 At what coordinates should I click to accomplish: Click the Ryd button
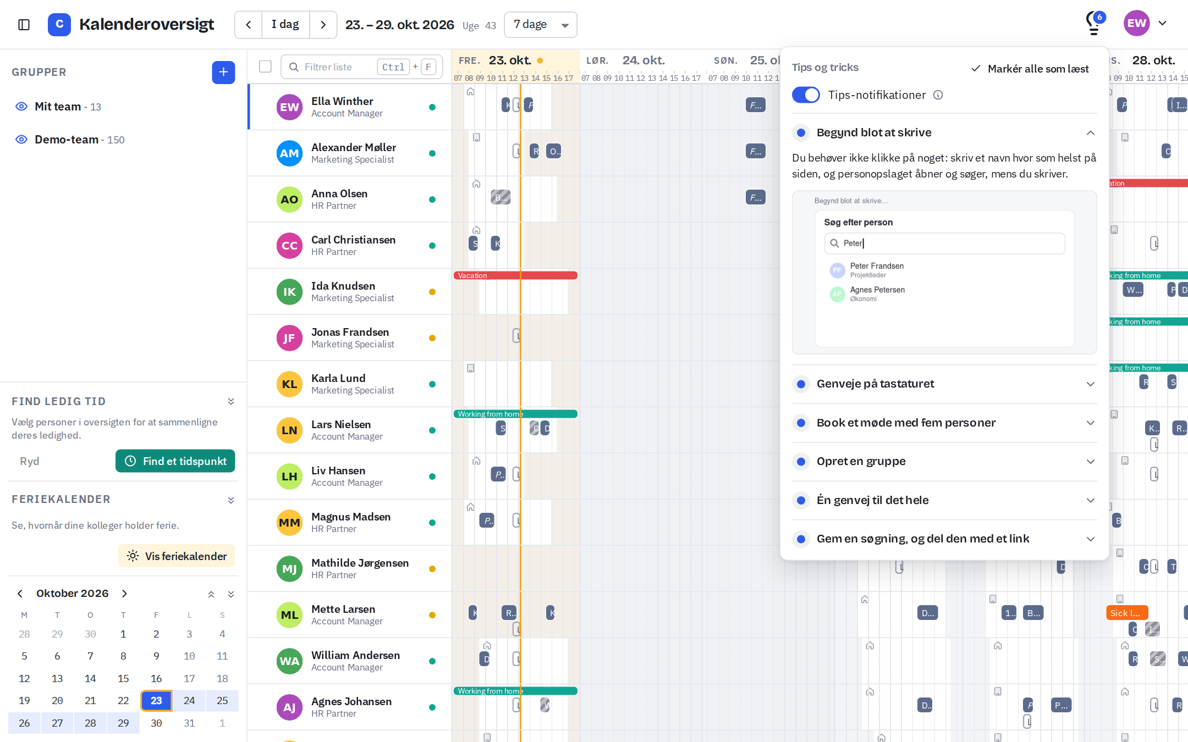point(30,461)
